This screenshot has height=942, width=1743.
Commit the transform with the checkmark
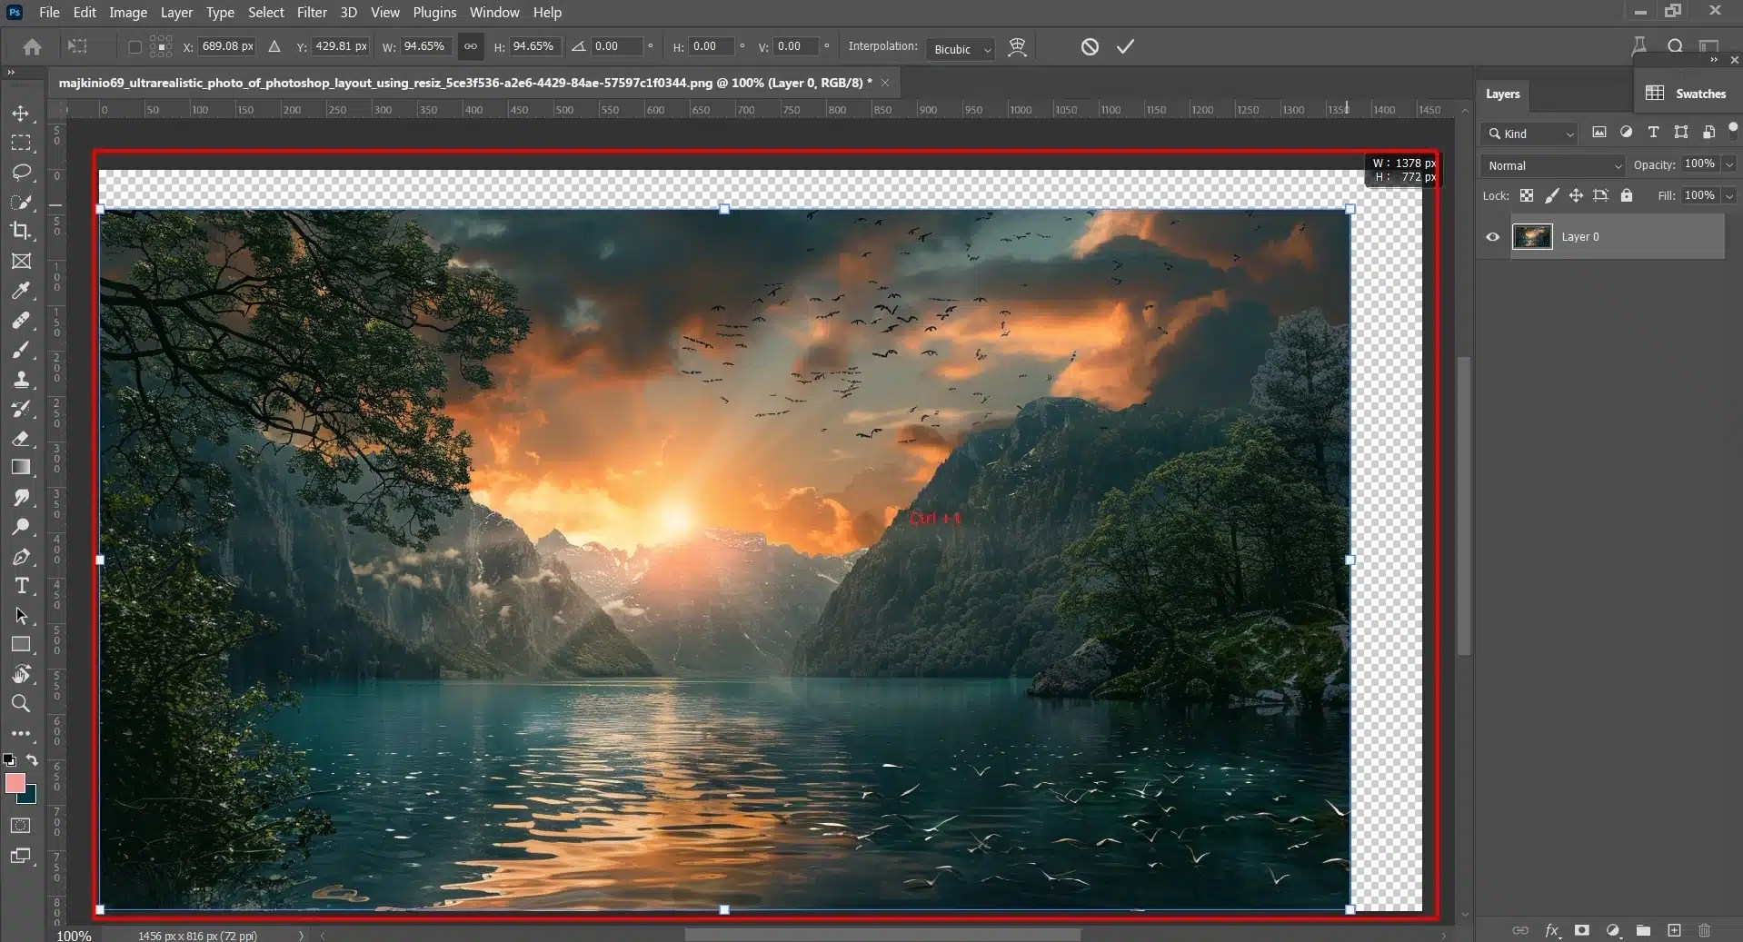point(1123,47)
